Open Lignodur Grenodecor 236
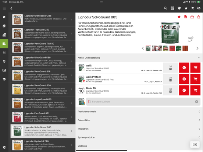 (43, 20)
